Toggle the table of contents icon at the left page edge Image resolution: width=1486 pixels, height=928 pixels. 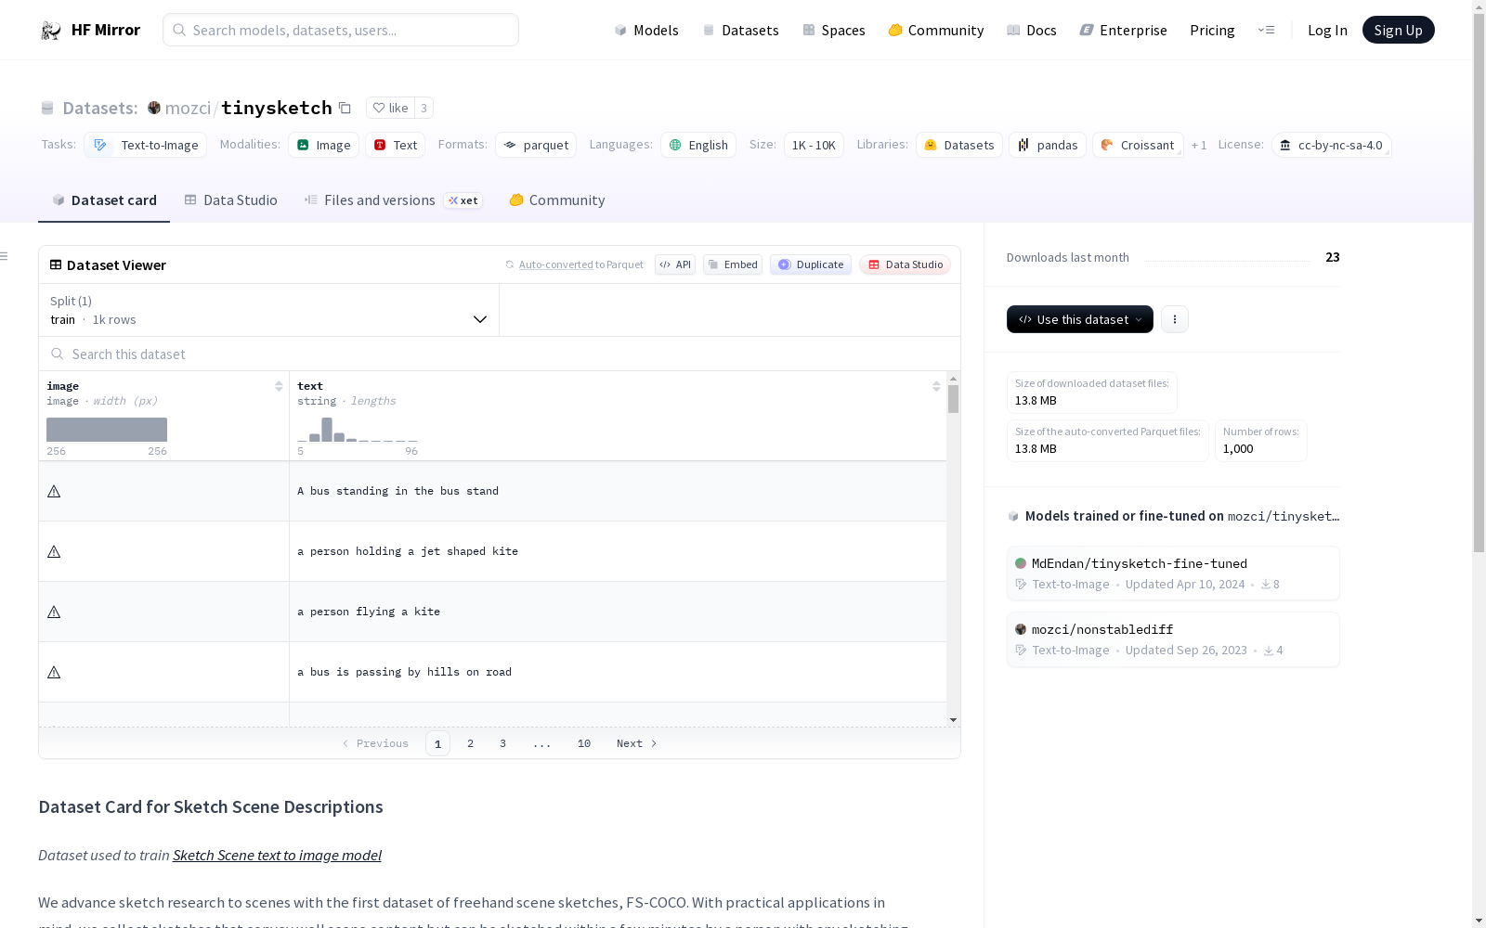pos(5,256)
